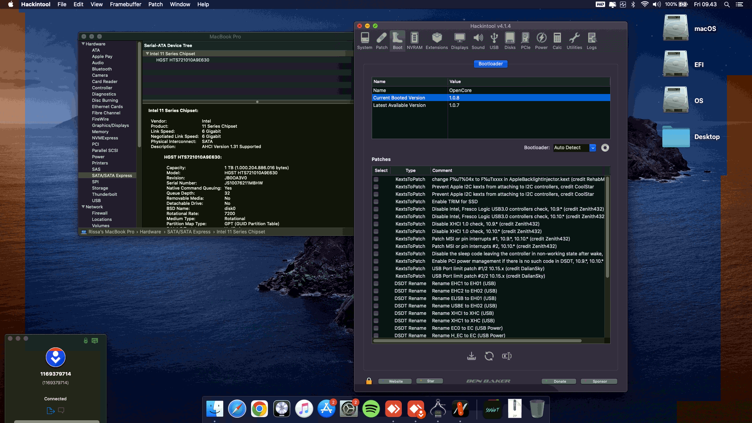Viewport: 752px width, 423px height.
Task: Open the Patch tool in Hackintool
Action: 381,41
